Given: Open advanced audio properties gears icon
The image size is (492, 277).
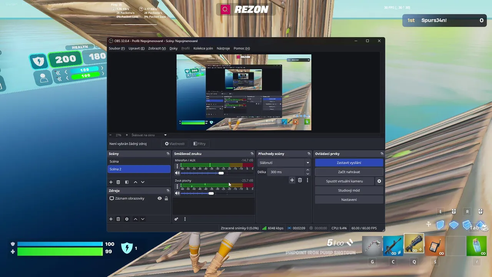Looking at the screenshot, I should pyautogui.click(x=176, y=219).
